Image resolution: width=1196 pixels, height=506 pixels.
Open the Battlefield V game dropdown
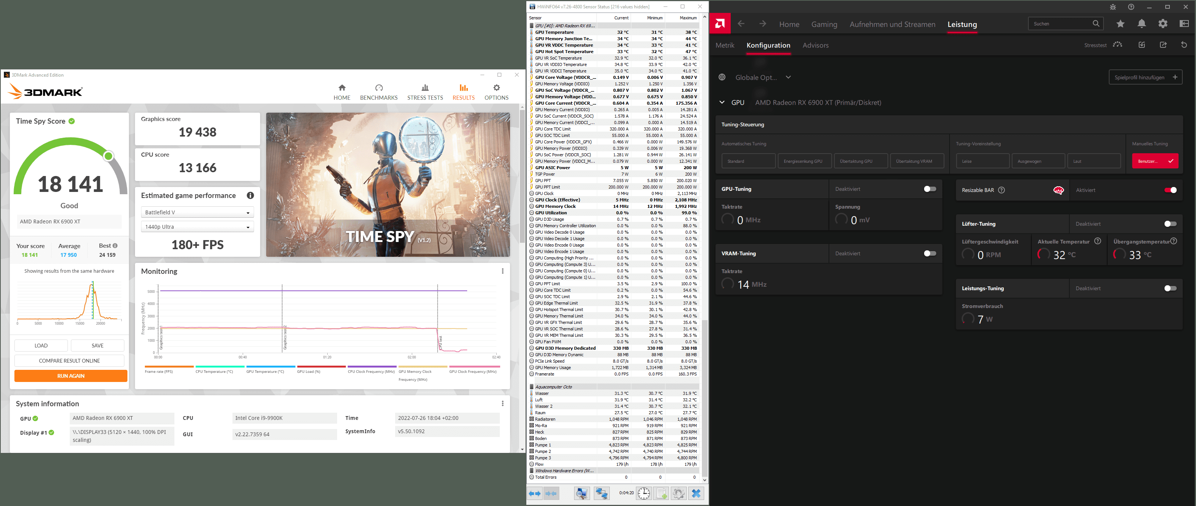pos(197,213)
